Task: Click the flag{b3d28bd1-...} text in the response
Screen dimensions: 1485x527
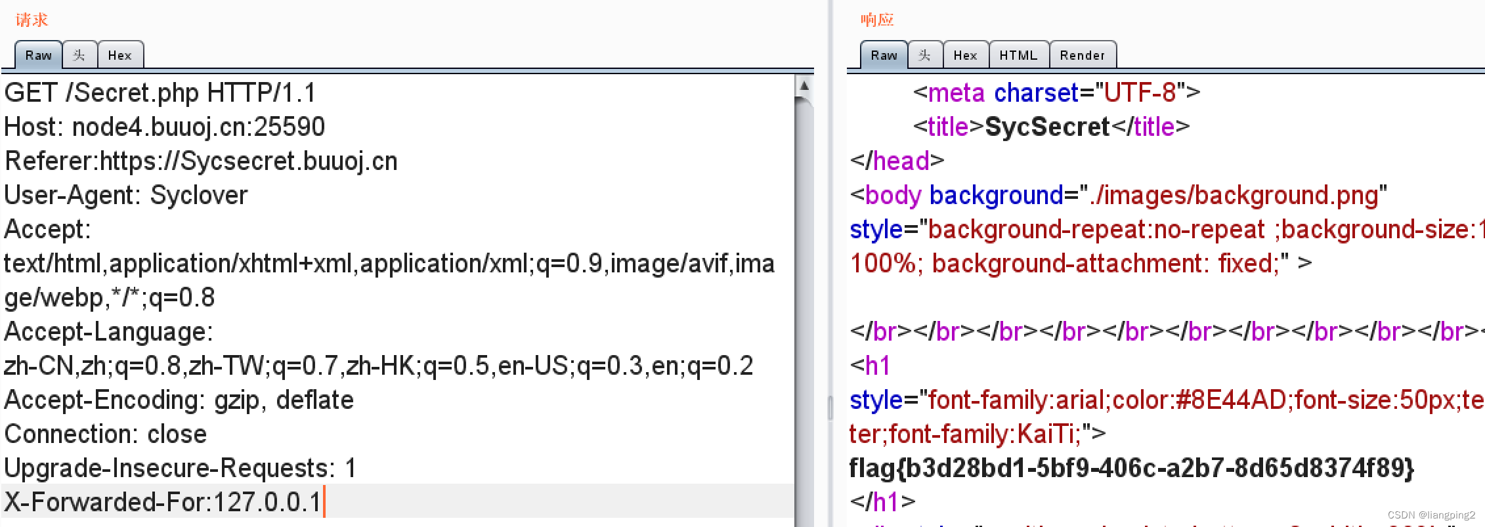Action: (x=1132, y=468)
